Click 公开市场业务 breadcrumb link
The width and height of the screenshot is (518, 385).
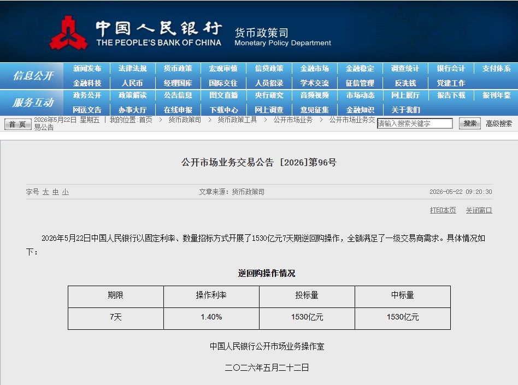(293, 120)
